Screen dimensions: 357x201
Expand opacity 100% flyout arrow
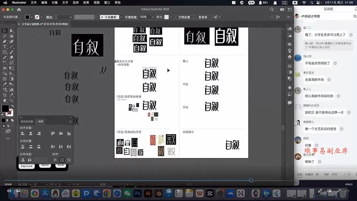(x=152, y=17)
